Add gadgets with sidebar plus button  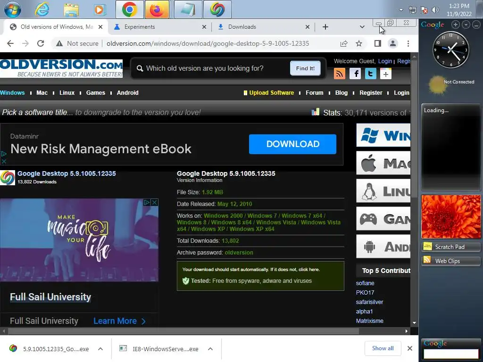click(456, 25)
